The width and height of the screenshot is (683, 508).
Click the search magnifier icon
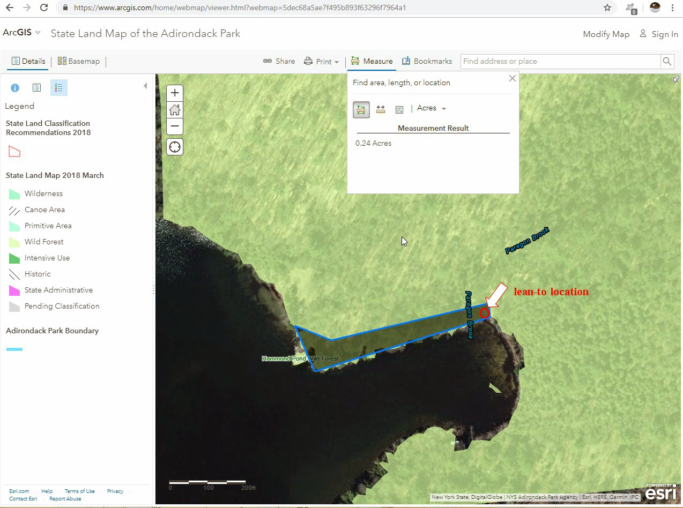coord(667,61)
